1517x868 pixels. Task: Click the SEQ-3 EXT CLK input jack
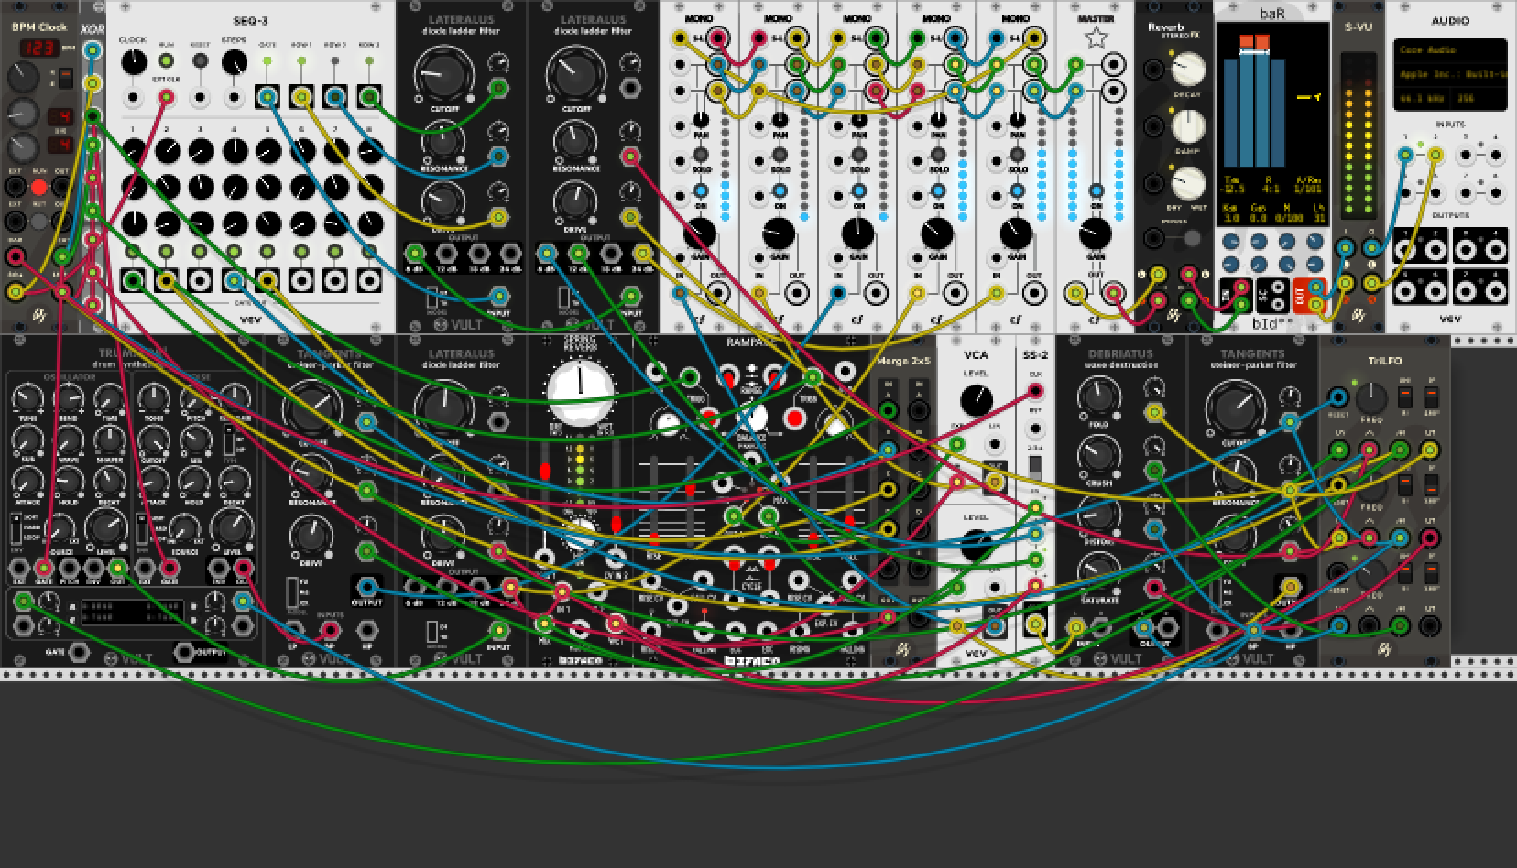[167, 98]
